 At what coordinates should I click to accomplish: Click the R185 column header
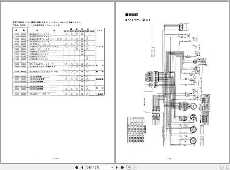[66, 32]
